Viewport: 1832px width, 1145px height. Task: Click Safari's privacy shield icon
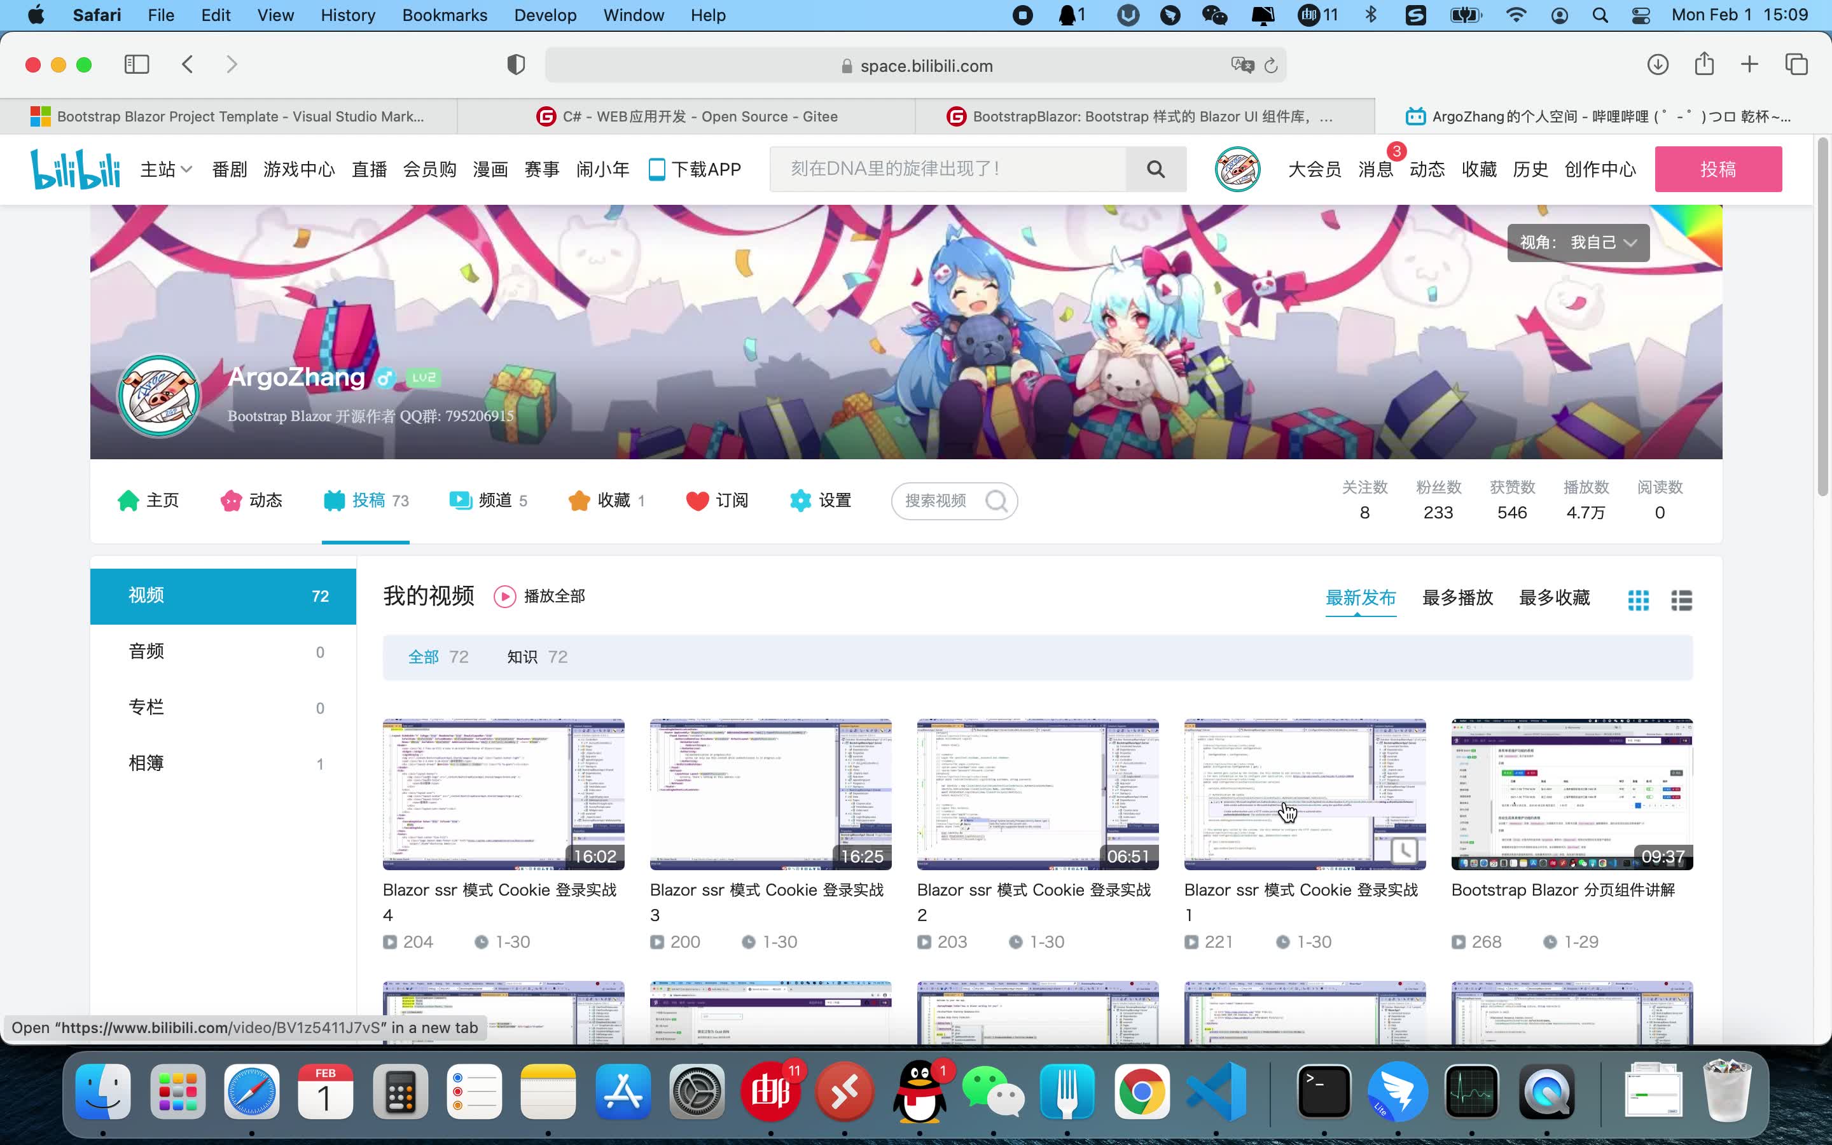coord(515,64)
